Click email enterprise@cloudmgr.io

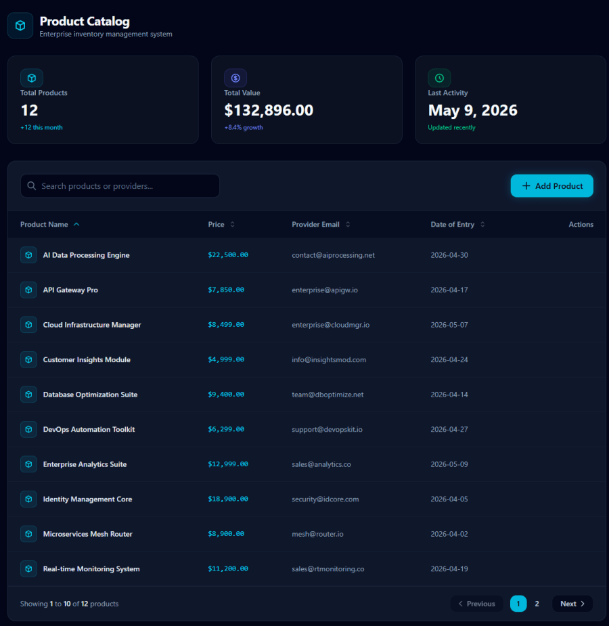click(x=330, y=325)
